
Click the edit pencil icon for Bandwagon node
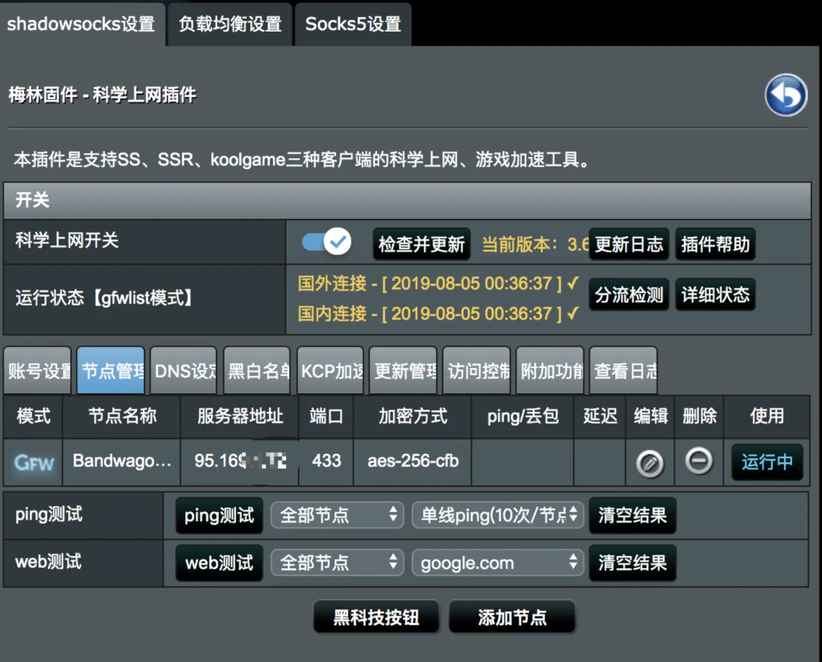(x=650, y=464)
